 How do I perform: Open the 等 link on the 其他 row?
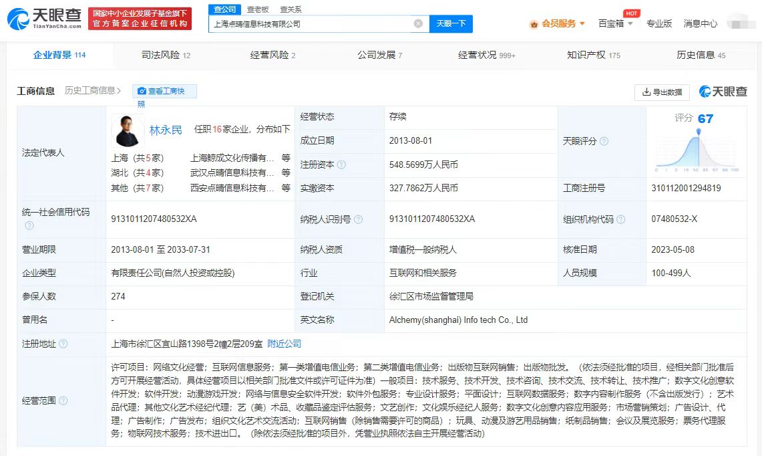tap(286, 188)
